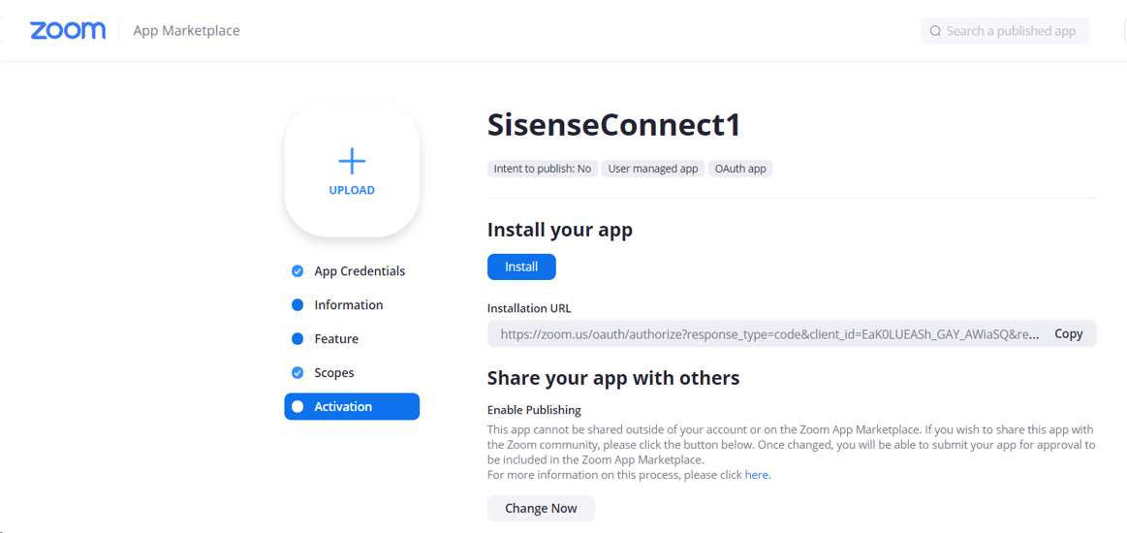The height and width of the screenshot is (533, 1127).
Task: Click the Search a published app field
Action: (x=1005, y=31)
